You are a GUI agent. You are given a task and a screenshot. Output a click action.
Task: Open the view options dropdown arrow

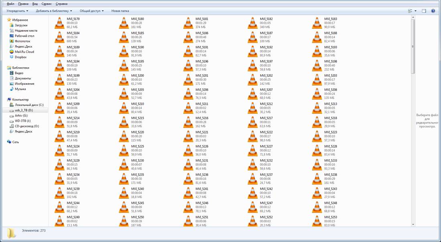415,11
